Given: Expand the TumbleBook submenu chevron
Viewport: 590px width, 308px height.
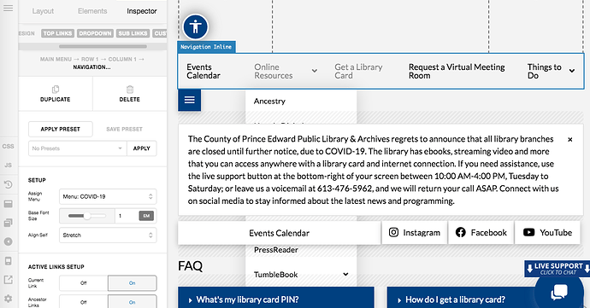Looking at the screenshot, I should [345, 274].
